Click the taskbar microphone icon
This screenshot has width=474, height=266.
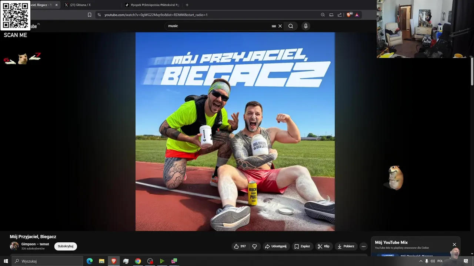coord(427,261)
